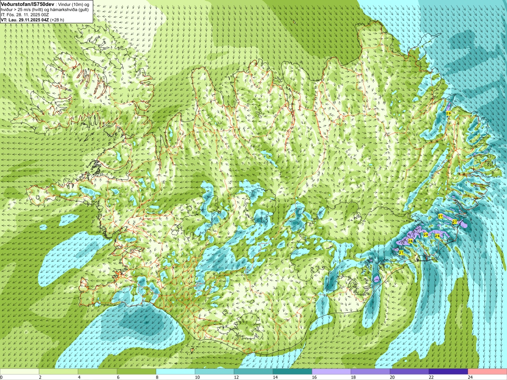Click the legend scale number 22
507x380 pixels.
click(431, 377)
